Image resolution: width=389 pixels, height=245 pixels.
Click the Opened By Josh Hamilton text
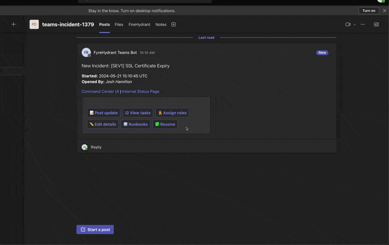pyautogui.click(x=107, y=82)
